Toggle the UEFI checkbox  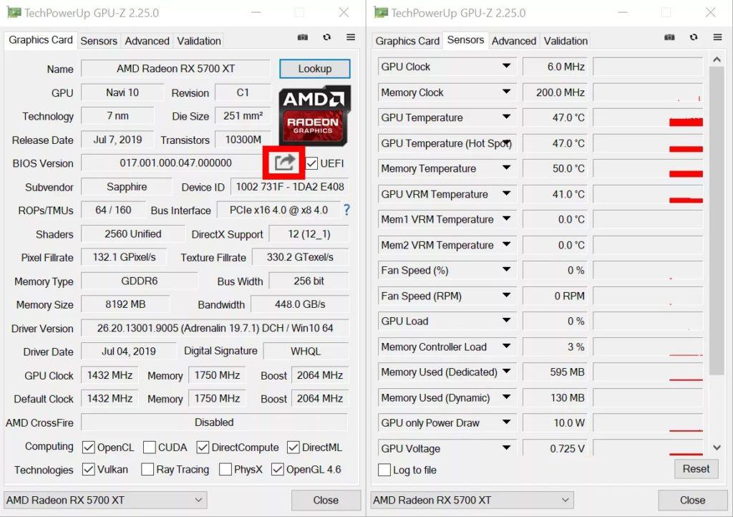coord(312,163)
